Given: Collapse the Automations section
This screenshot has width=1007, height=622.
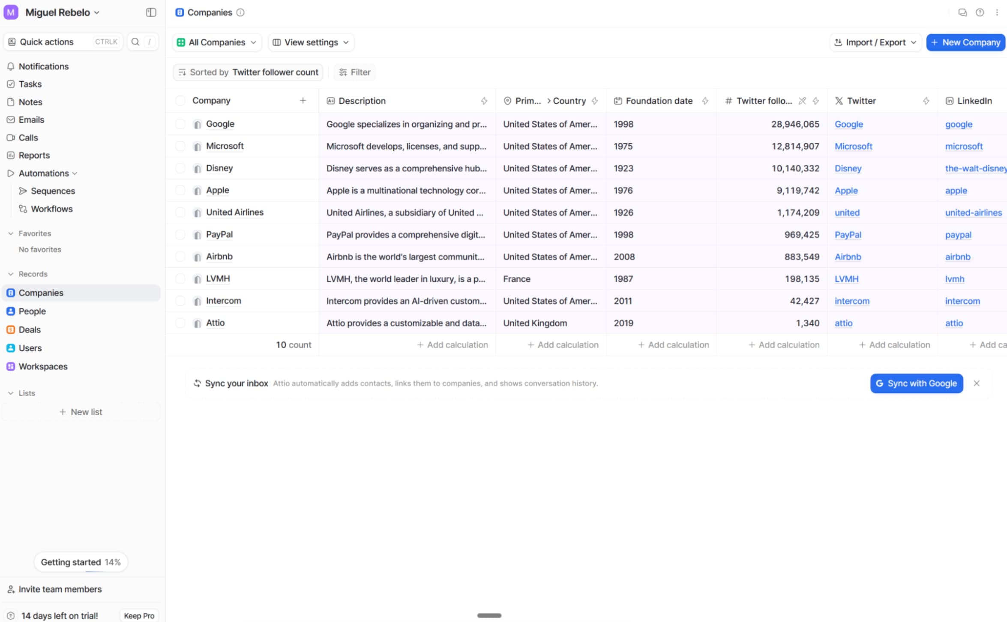Looking at the screenshot, I should tap(75, 173).
